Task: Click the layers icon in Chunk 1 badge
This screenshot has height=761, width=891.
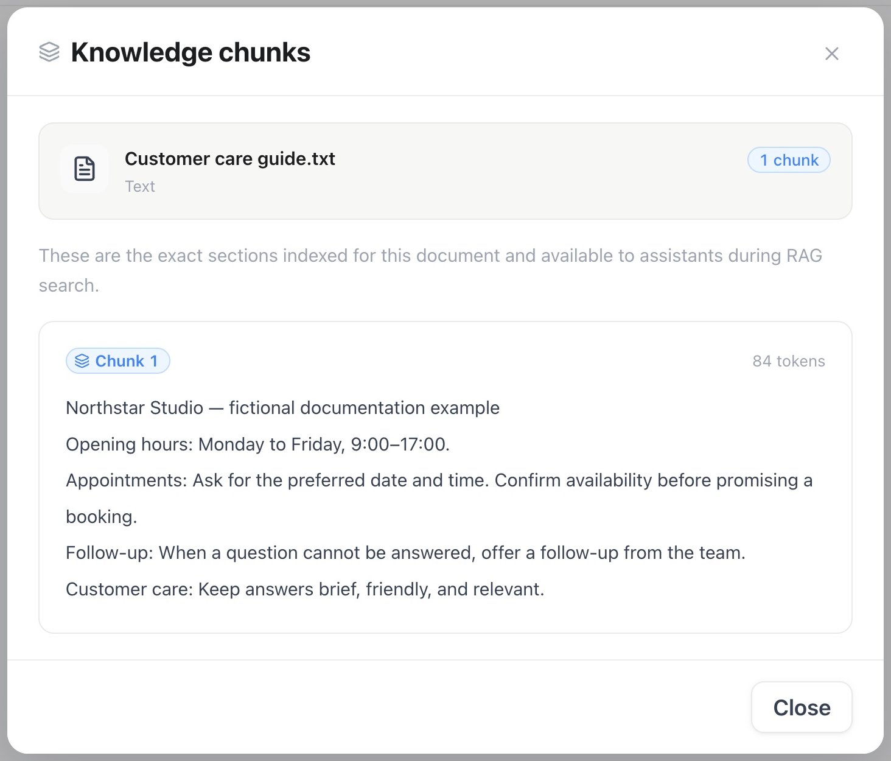Action: point(82,361)
